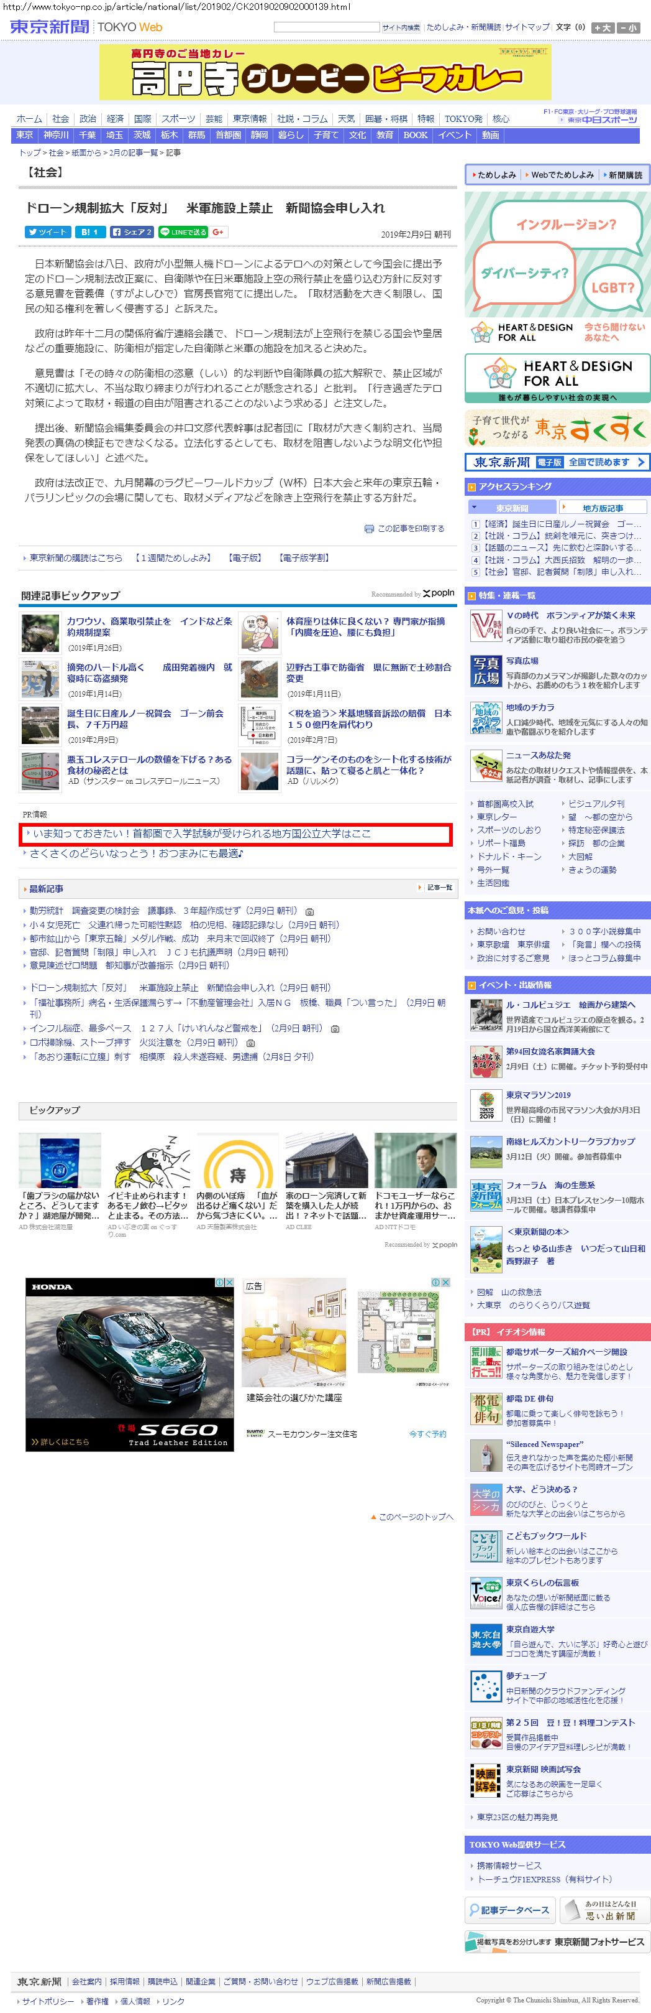Open the カワウソ article thumbnail
This screenshot has height=2013, width=651.
tap(40, 634)
